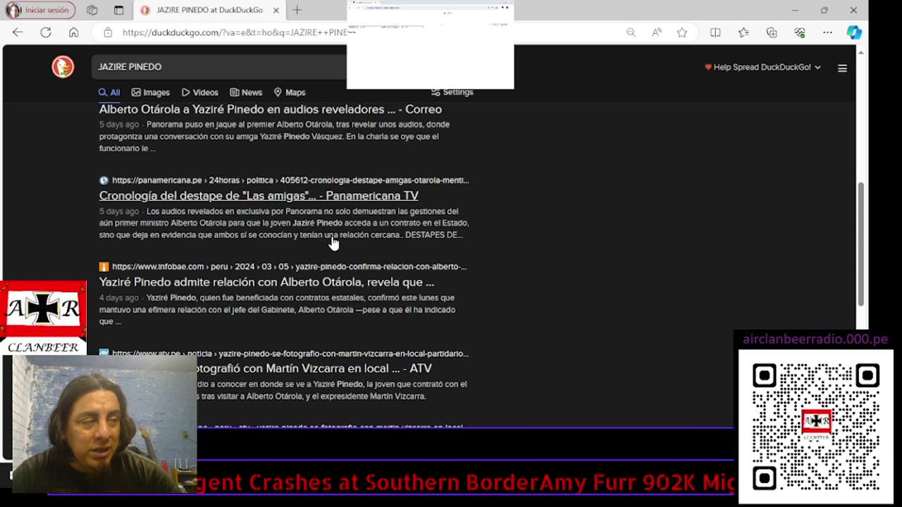902x507 pixels.
Task: Click the Panamericana site favicon
Action: (104, 180)
